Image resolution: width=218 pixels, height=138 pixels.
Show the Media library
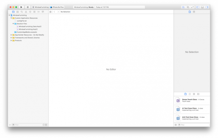198,94
